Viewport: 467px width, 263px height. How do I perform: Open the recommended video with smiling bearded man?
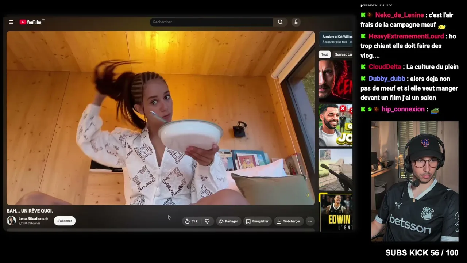tap(336, 126)
